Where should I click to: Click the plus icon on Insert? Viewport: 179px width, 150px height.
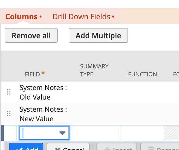[x=107, y=149]
